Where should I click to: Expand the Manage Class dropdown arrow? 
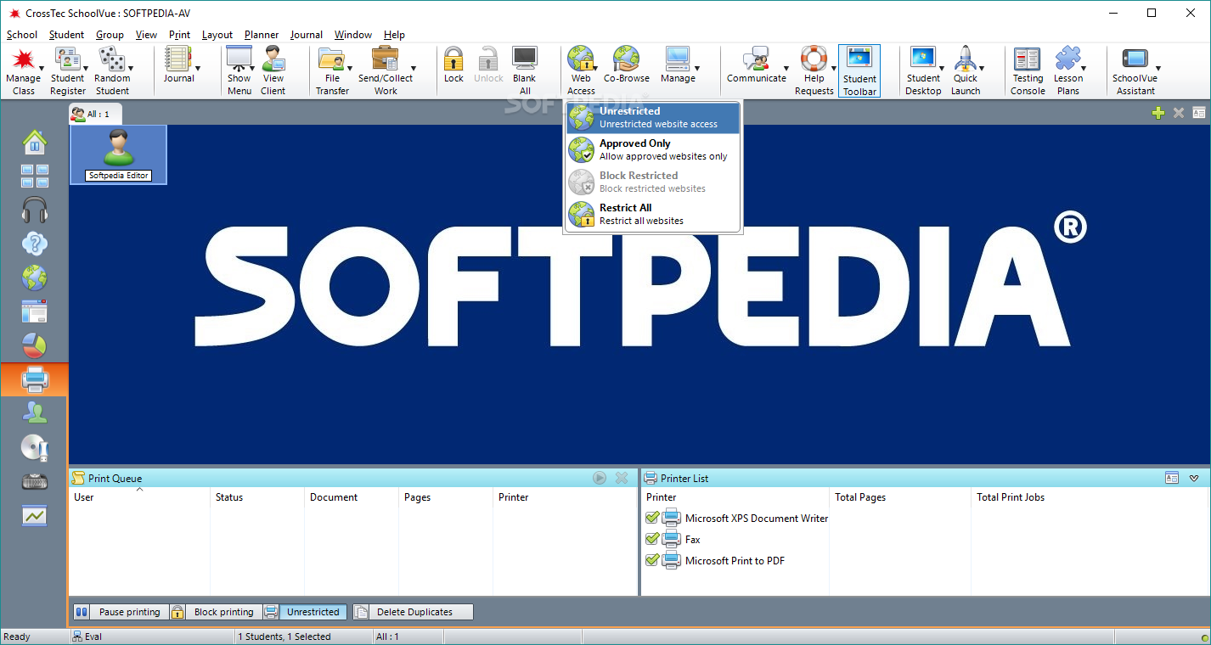point(42,68)
